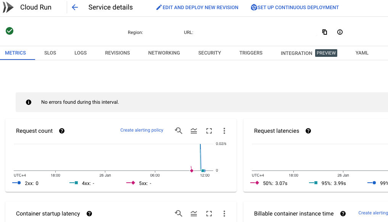Open the service info icon
The image size is (388, 222).
coord(340,32)
